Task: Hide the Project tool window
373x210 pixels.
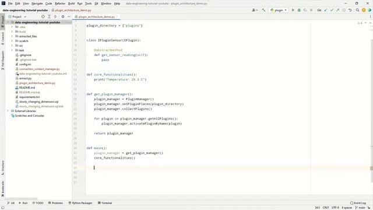Action: tap(69, 17)
